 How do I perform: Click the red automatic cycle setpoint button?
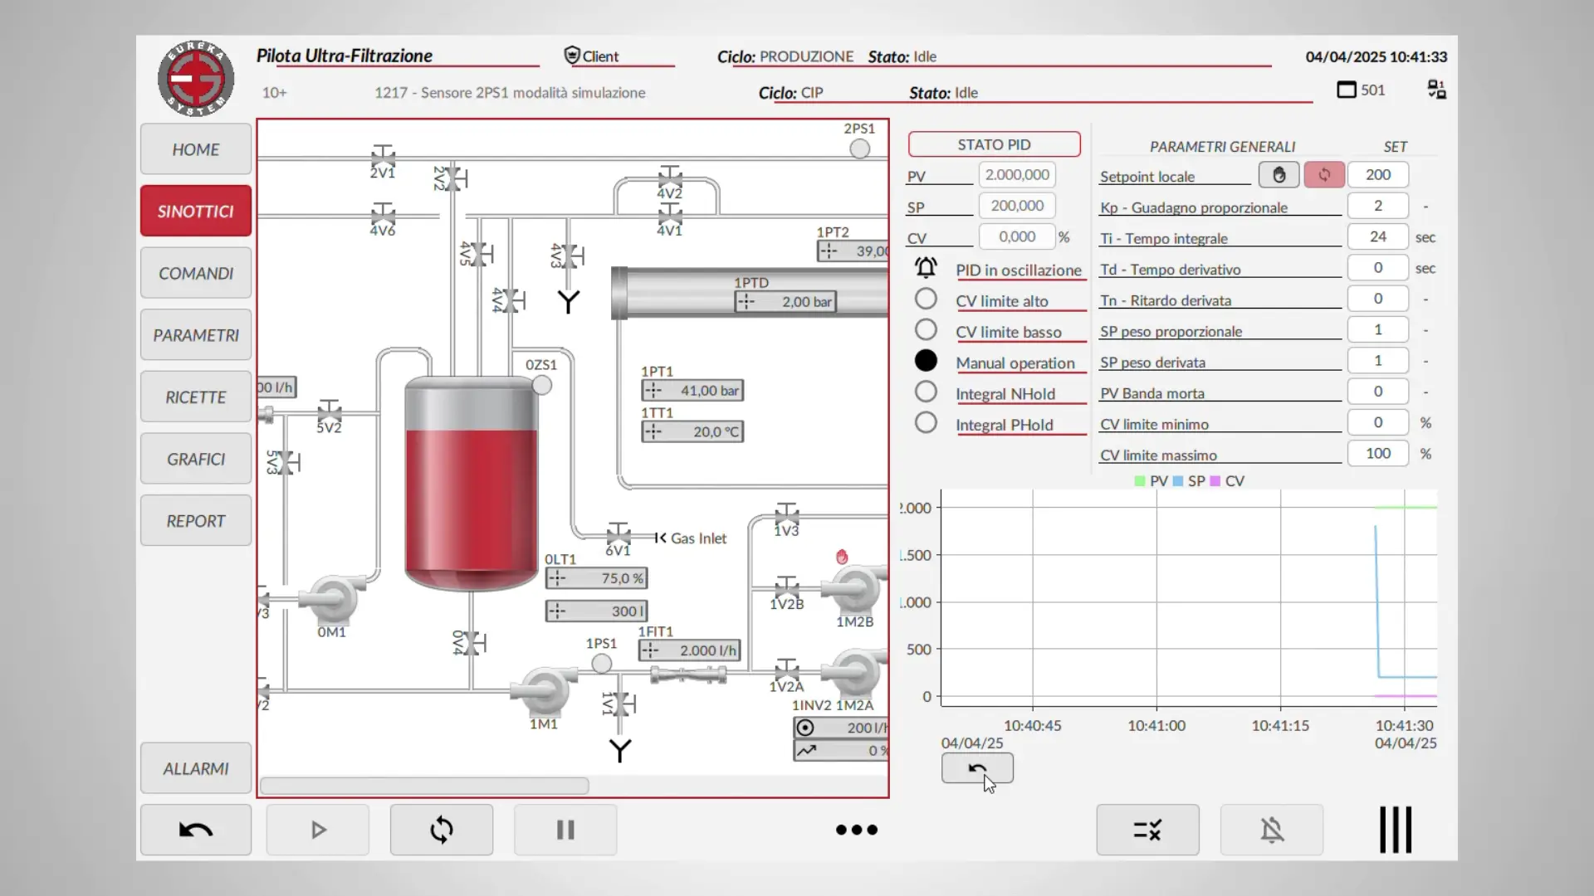(x=1324, y=175)
